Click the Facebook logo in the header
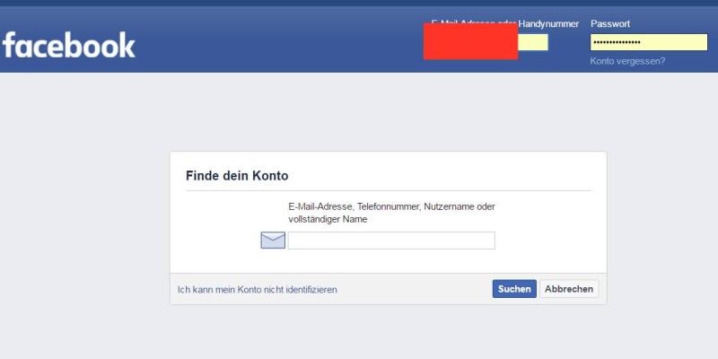Screen dimensions: 718x359 tap(69, 44)
